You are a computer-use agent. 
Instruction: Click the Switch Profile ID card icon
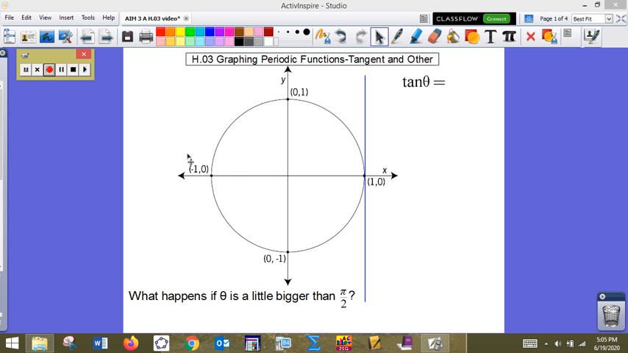coord(28,37)
